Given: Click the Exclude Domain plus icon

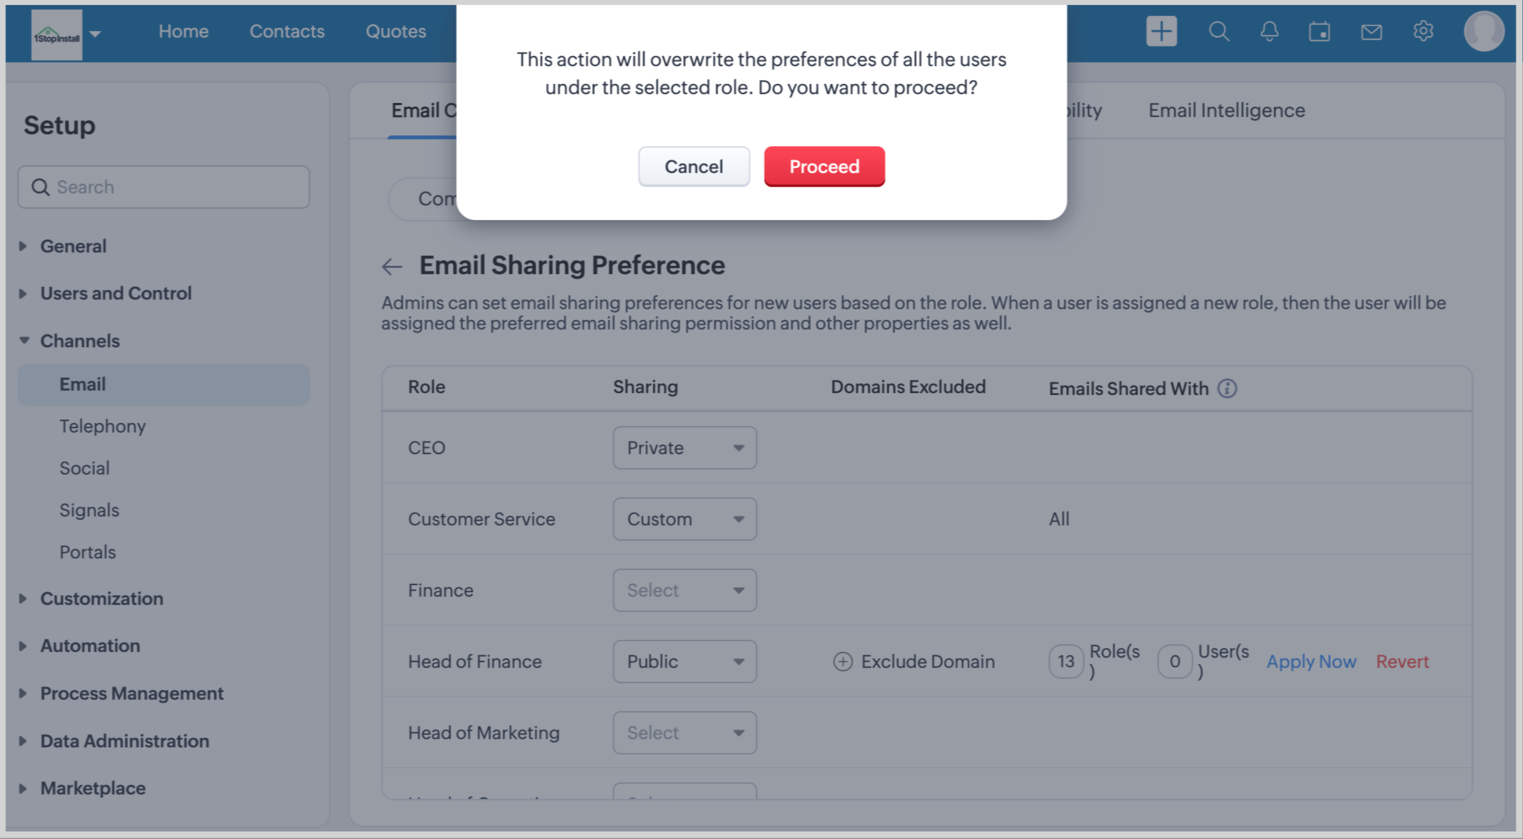Looking at the screenshot, I should point(843,662).
